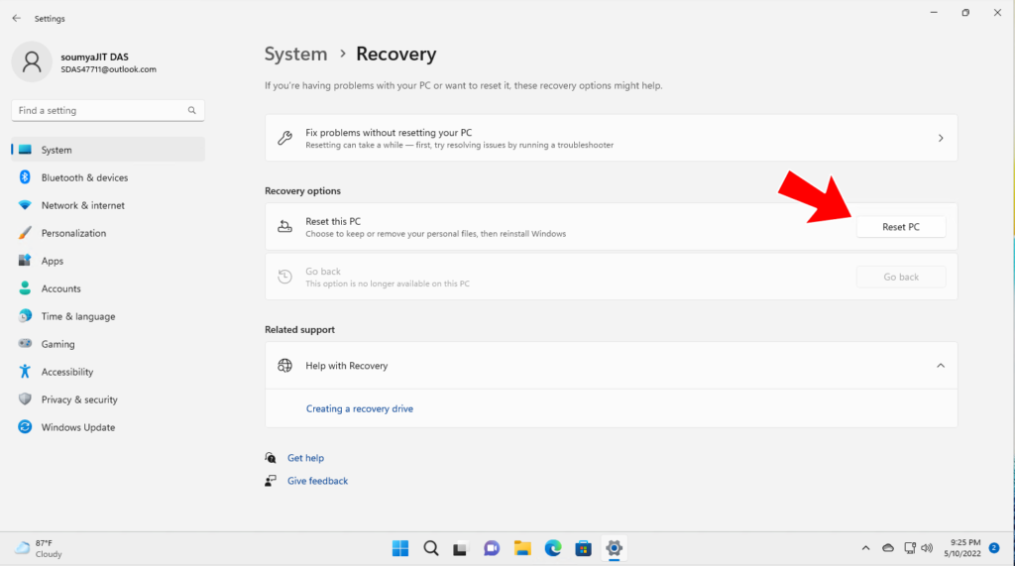1015x566 pixels.
Task: Click the System monitor icon in sidebar
Action: pos(25,150)
